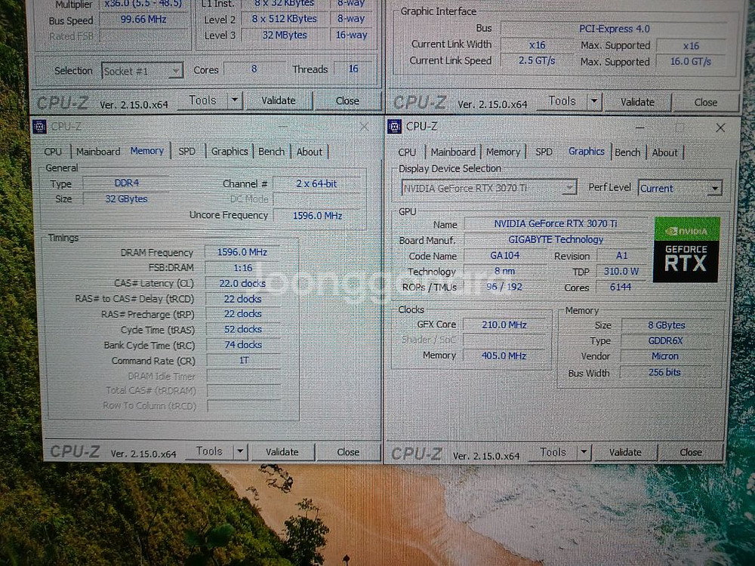Click NVIDIA GeForce RTX logo image

(686, 249)
